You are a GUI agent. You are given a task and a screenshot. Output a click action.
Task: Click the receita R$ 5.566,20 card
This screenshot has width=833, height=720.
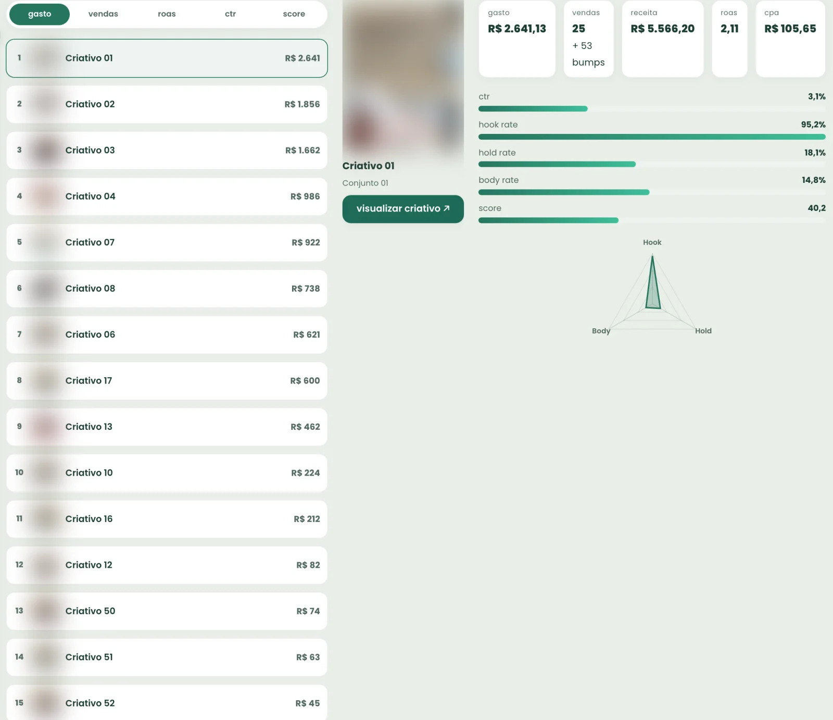[663, 39]
